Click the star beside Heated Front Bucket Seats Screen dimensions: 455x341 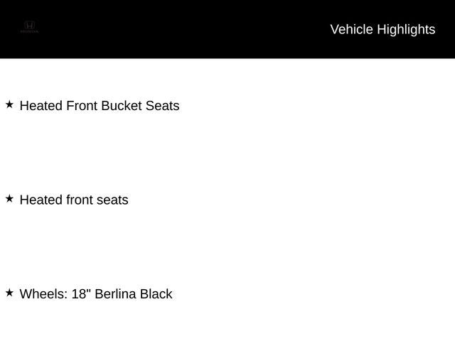(x=9, y=104)
